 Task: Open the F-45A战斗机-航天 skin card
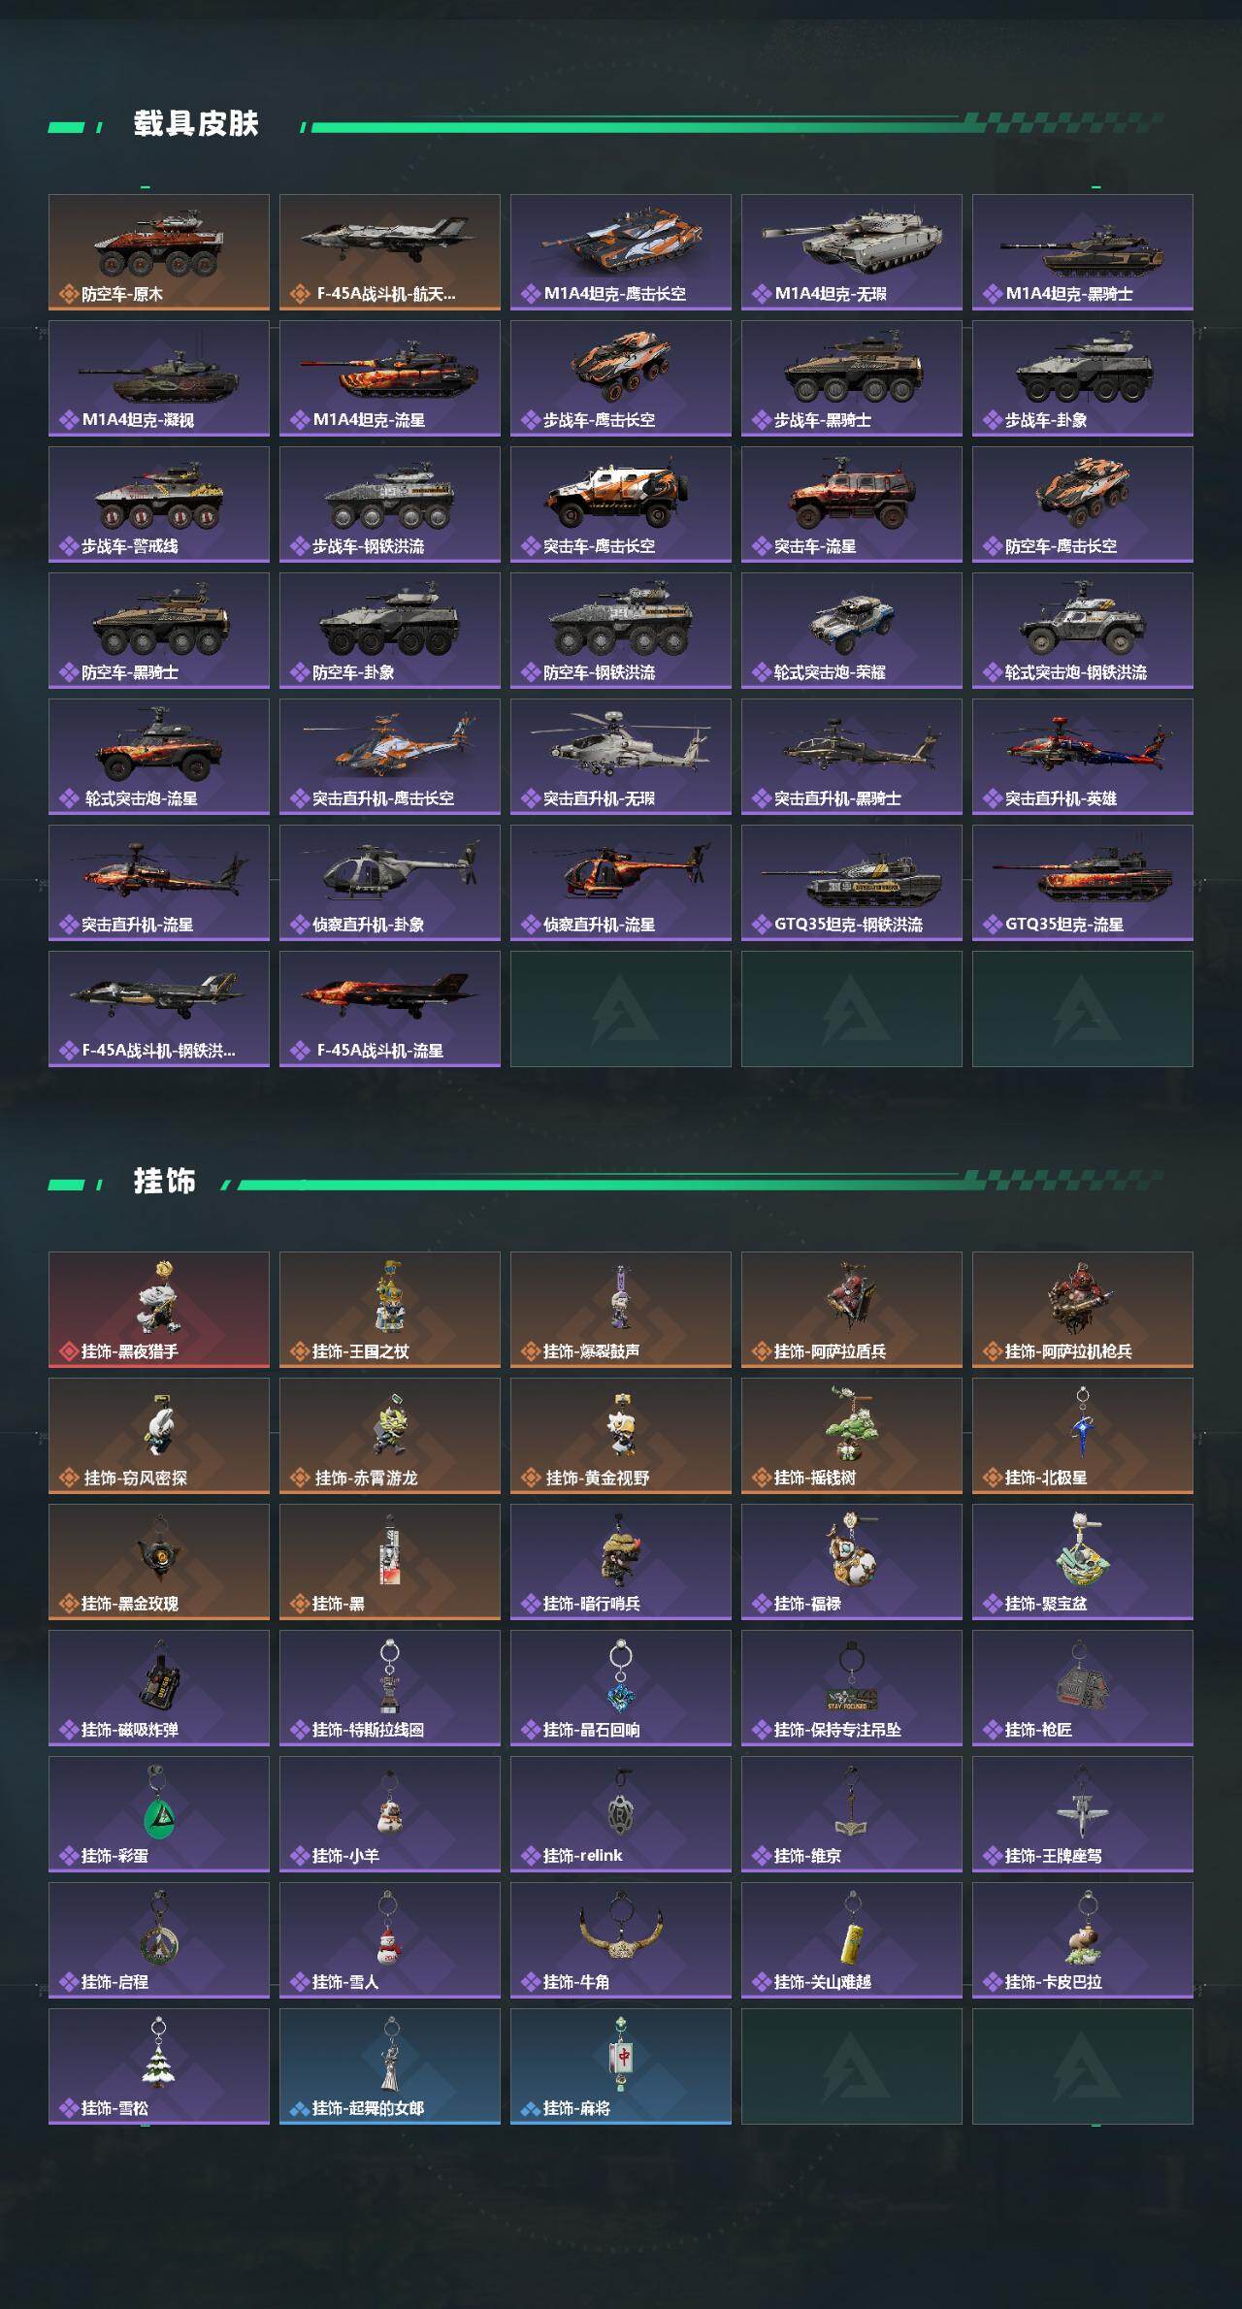[390, 252]
